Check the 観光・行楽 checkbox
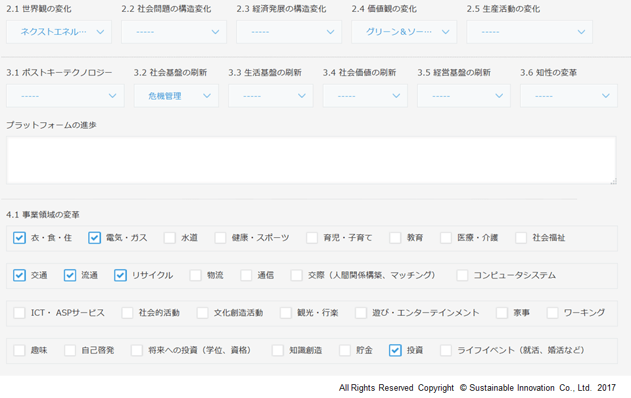 286,313
